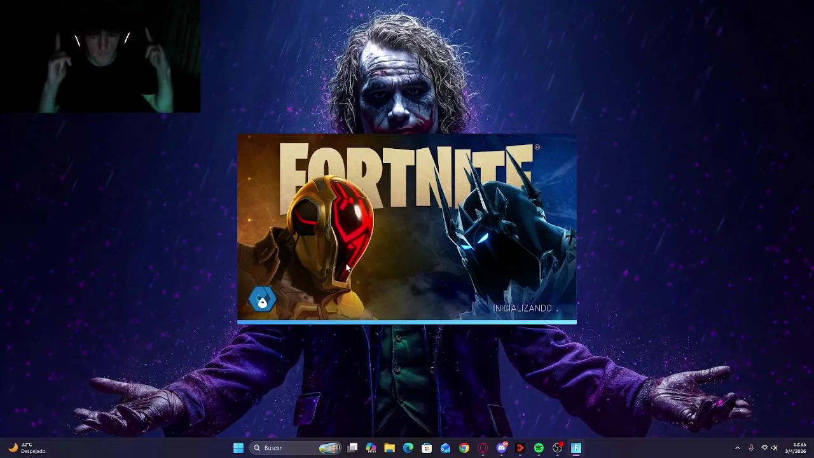Open Opera GX browser icon
Image resolution: width=814 pixels, height=458 pixels.
pos(483,448)
